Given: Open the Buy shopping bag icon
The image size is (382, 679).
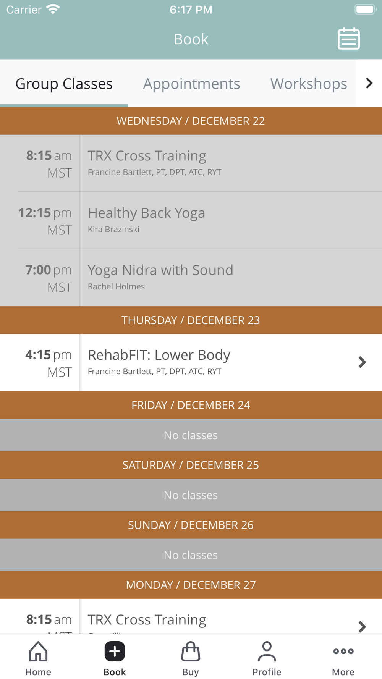Looking at the screenshot, I should coord(191,651).
